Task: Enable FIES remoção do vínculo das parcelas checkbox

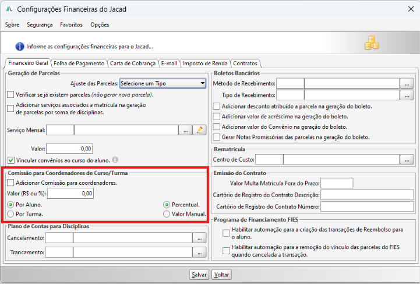Action: coord(226,251)
